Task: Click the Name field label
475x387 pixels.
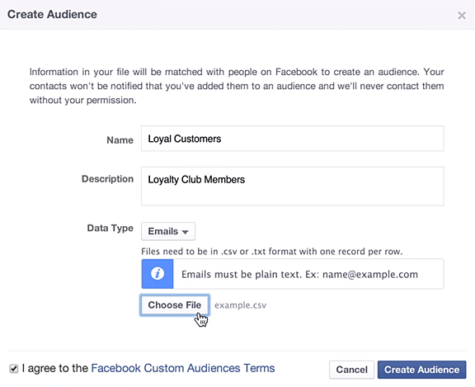Action: tap(120, 140)
